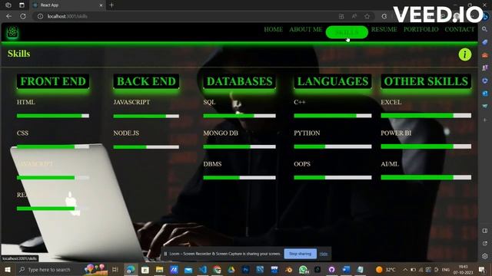
Task: Open the Mail app from the taskbar
Action: [188, 269]
